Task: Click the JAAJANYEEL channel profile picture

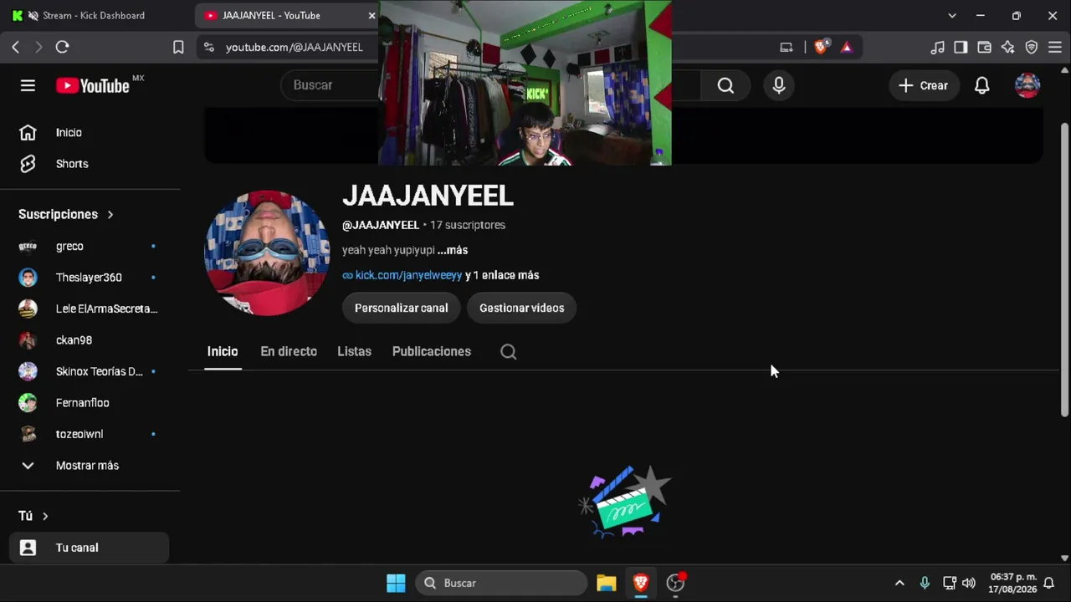Action: tap(267, 253)
